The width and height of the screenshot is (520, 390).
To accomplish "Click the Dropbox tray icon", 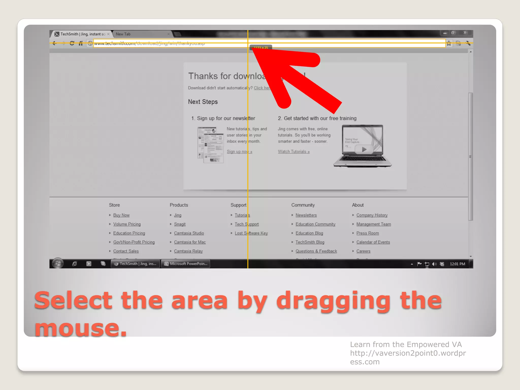I will (x=442, y=264).
